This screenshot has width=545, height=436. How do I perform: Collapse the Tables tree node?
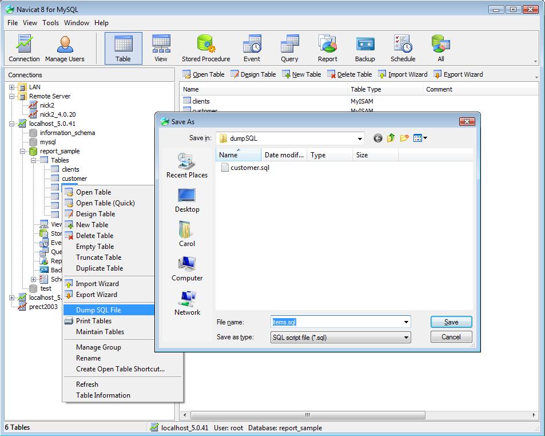[33, 160]
